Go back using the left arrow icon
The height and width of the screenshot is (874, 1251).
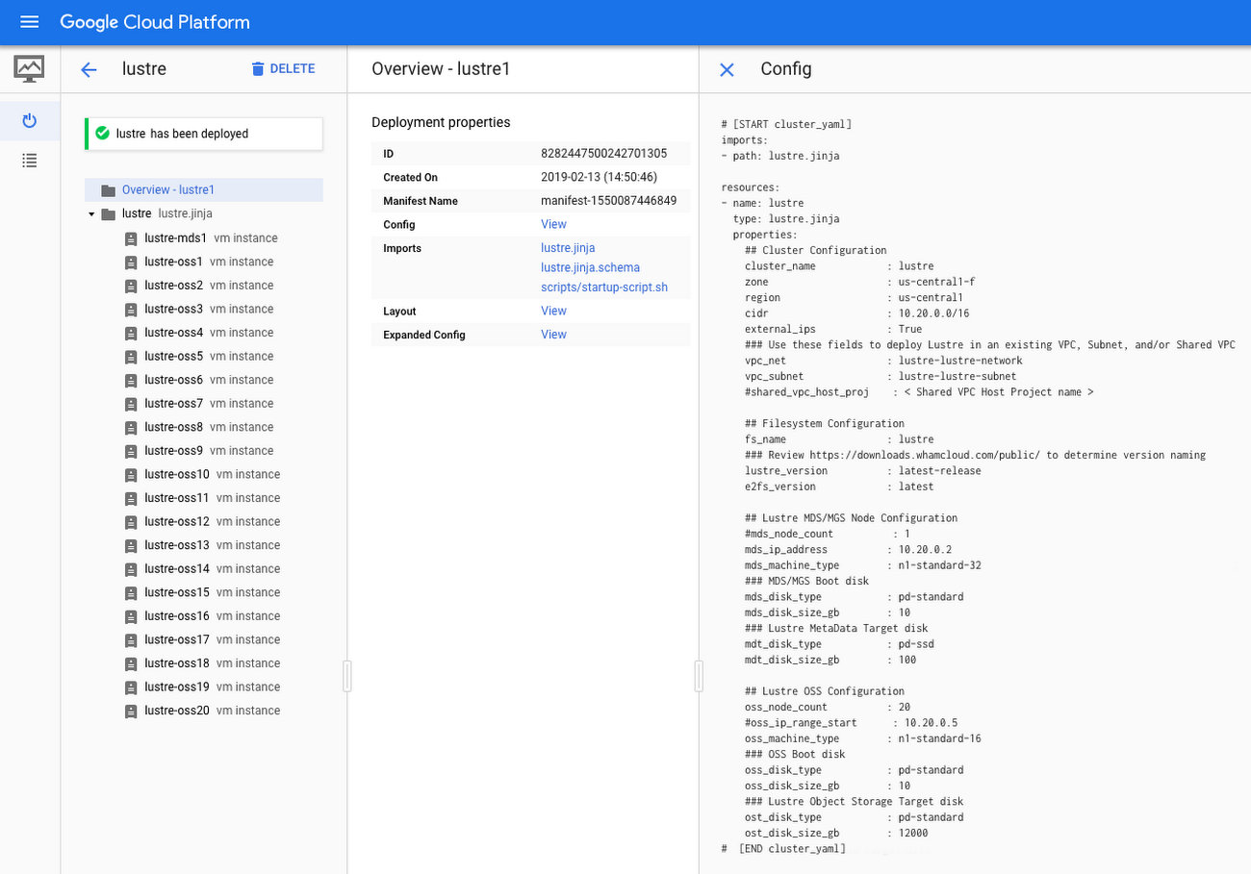(89, 69)
